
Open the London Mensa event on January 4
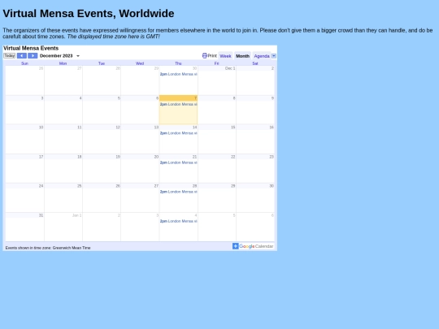pyautogui.click(x=178, y=221)
